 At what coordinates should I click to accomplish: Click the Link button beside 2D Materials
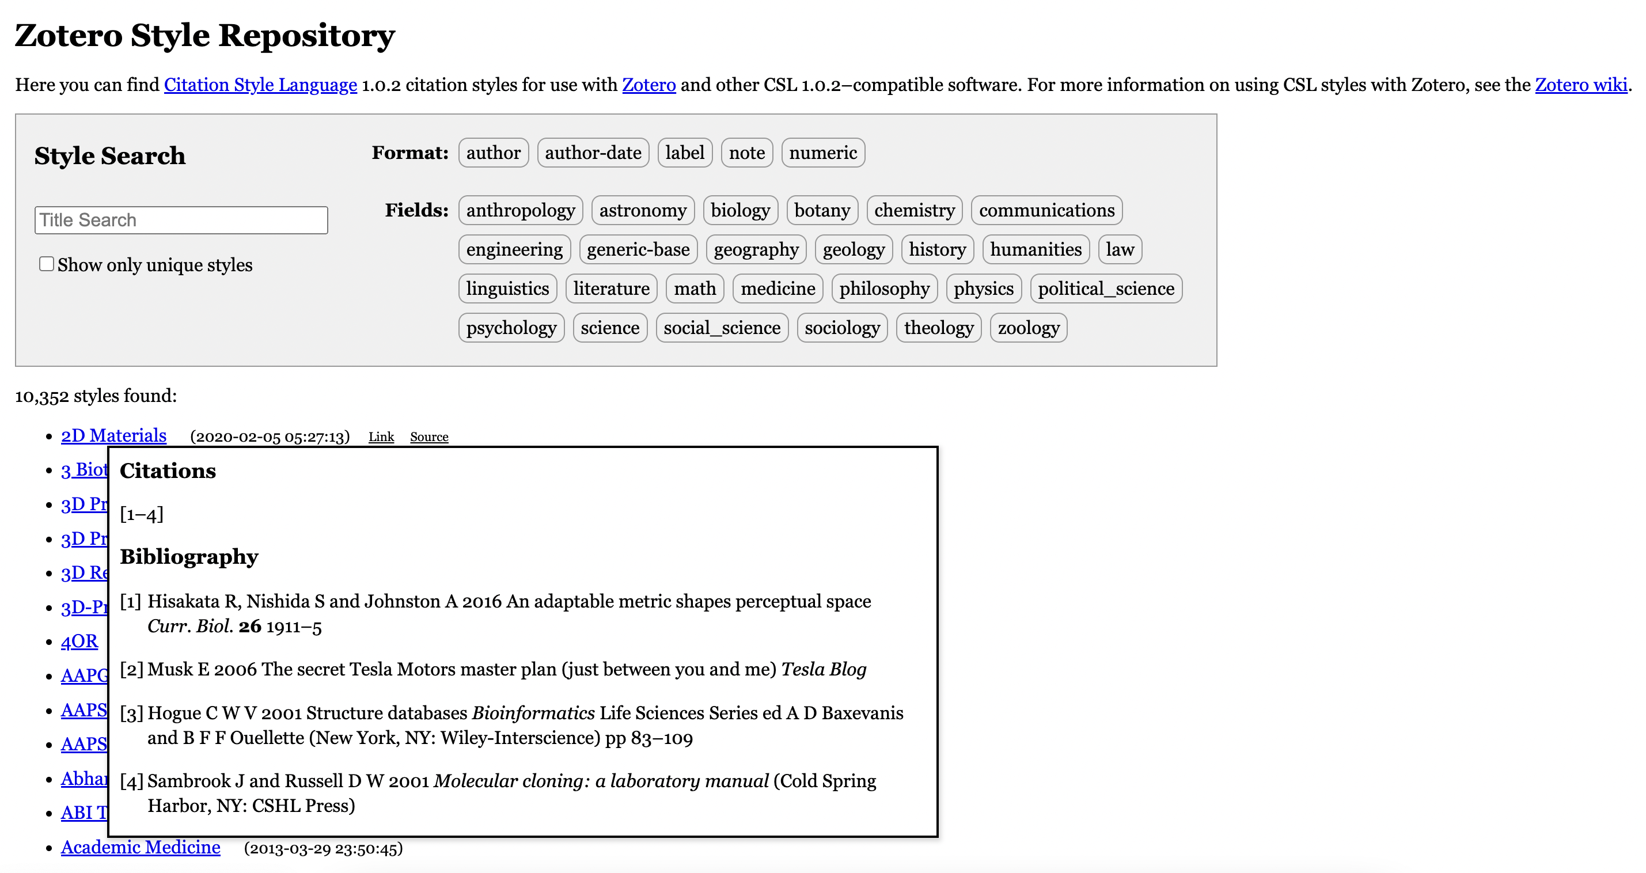click(x=381, y=437)
